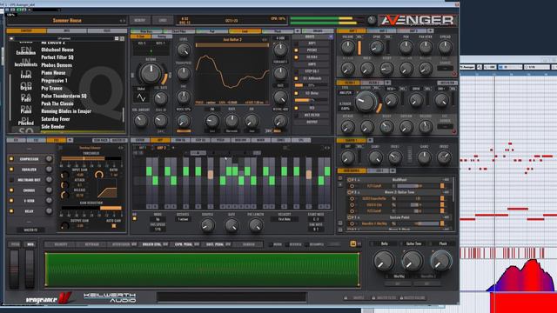
Task: Adjust the compressor Threshold slider
Action: click(x=91, y=158)
